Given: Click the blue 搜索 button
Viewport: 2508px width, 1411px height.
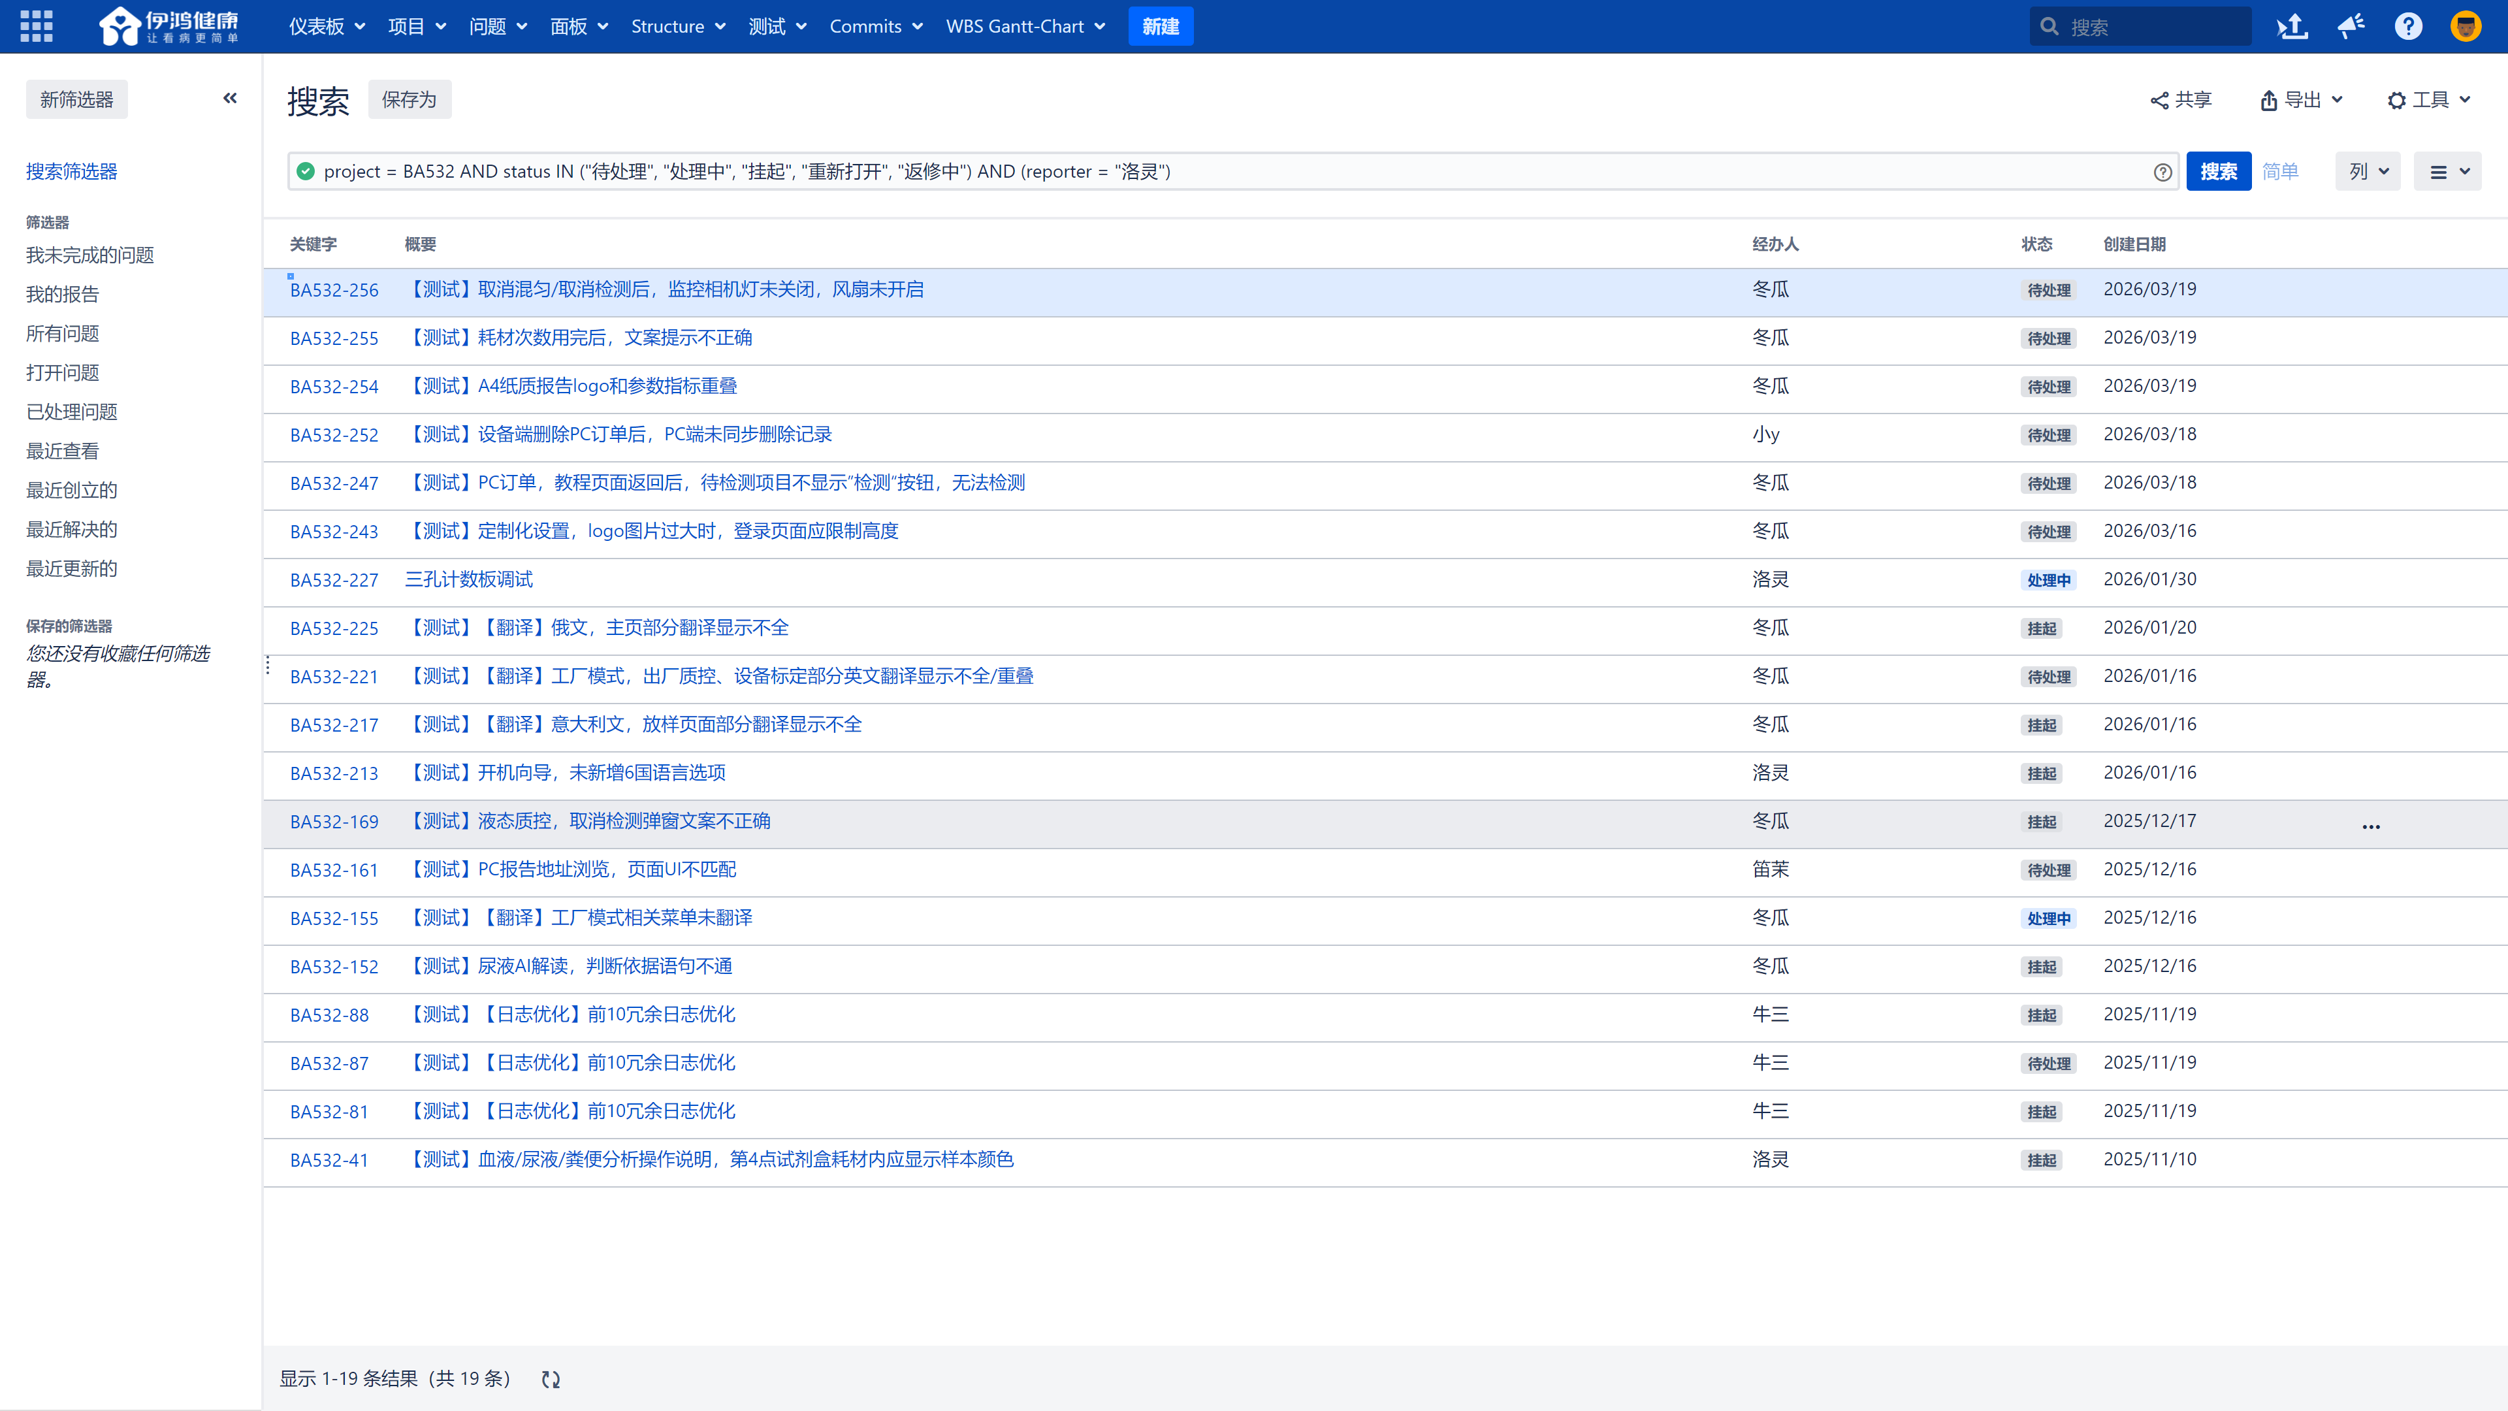Looking at the screenshot, I should tap(2218, 171).
